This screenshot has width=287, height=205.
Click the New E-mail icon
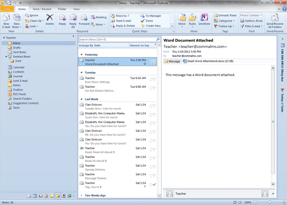click(x=6, y=21)
